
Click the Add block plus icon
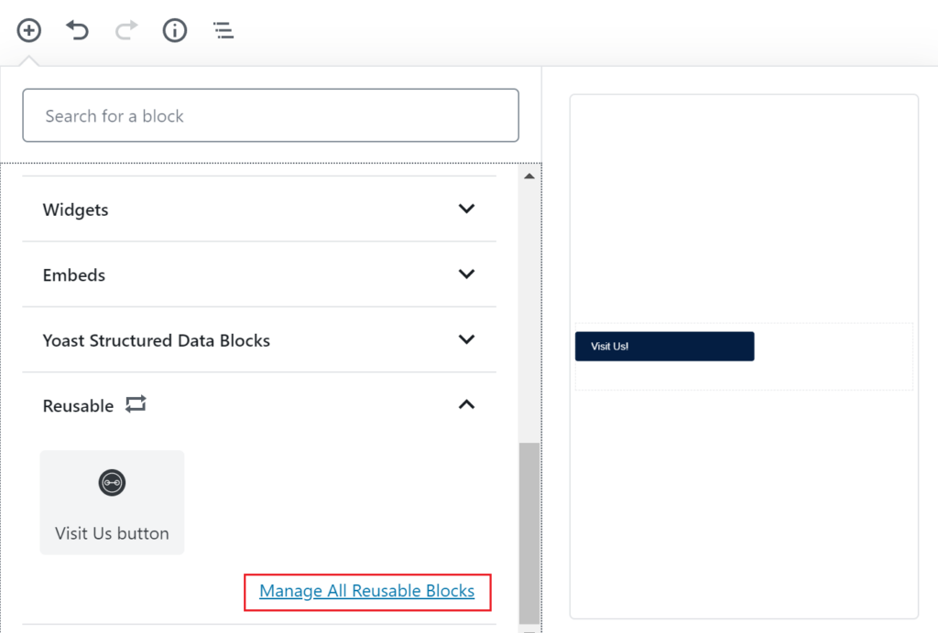28,30
